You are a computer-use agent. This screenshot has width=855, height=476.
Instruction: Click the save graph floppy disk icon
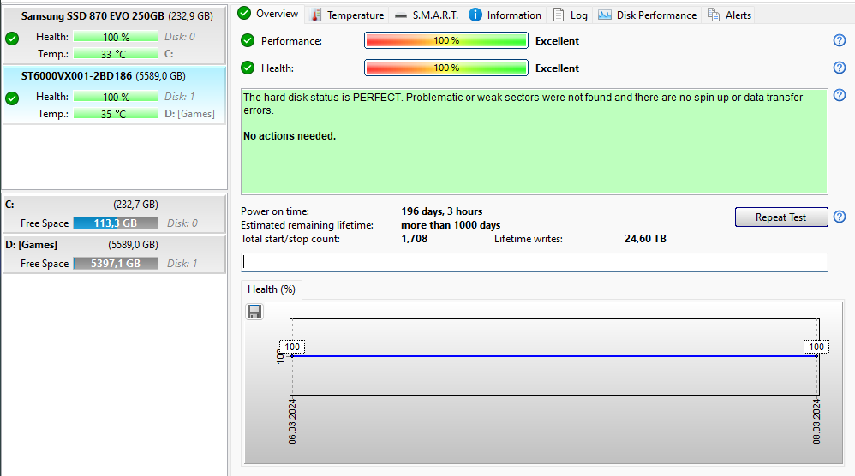coord(254,312)
